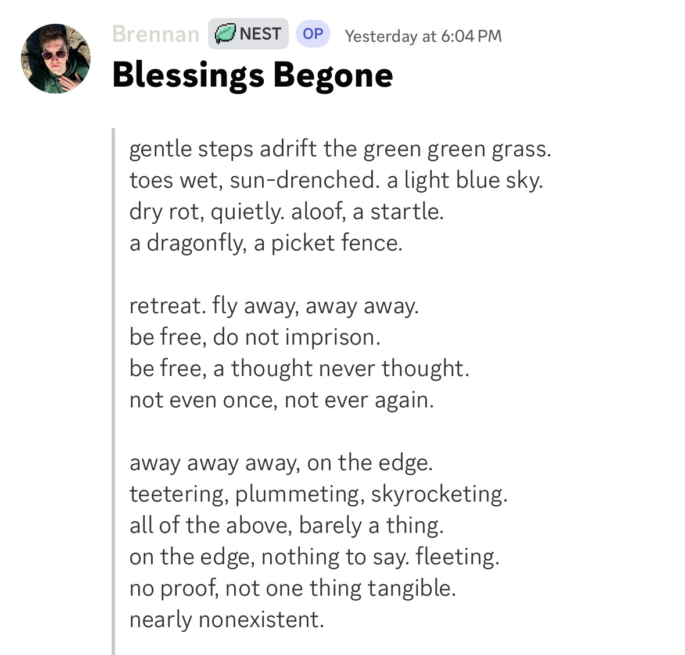Click Brennan's profile avatar

coord(56,59)
